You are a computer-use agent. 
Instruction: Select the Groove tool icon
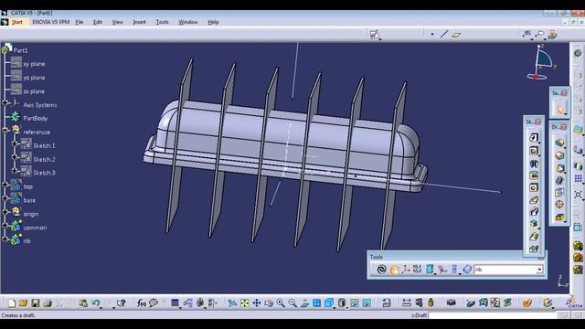tap(534, 175)
